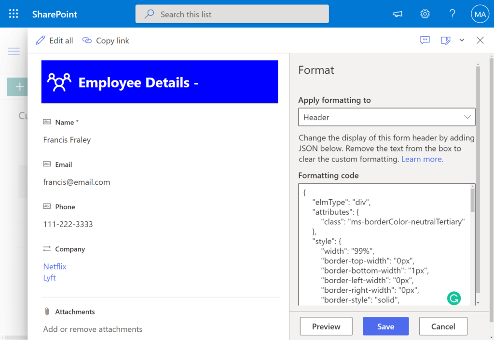Screen dimensions: 494x340
Task: Click the 111-222-3333 phone value
Action: click(x=68, y=224)
